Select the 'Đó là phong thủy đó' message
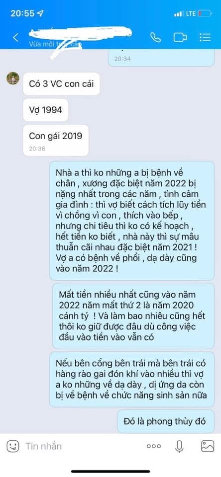Screen dimensions: 221x477 tap(166, 421)
